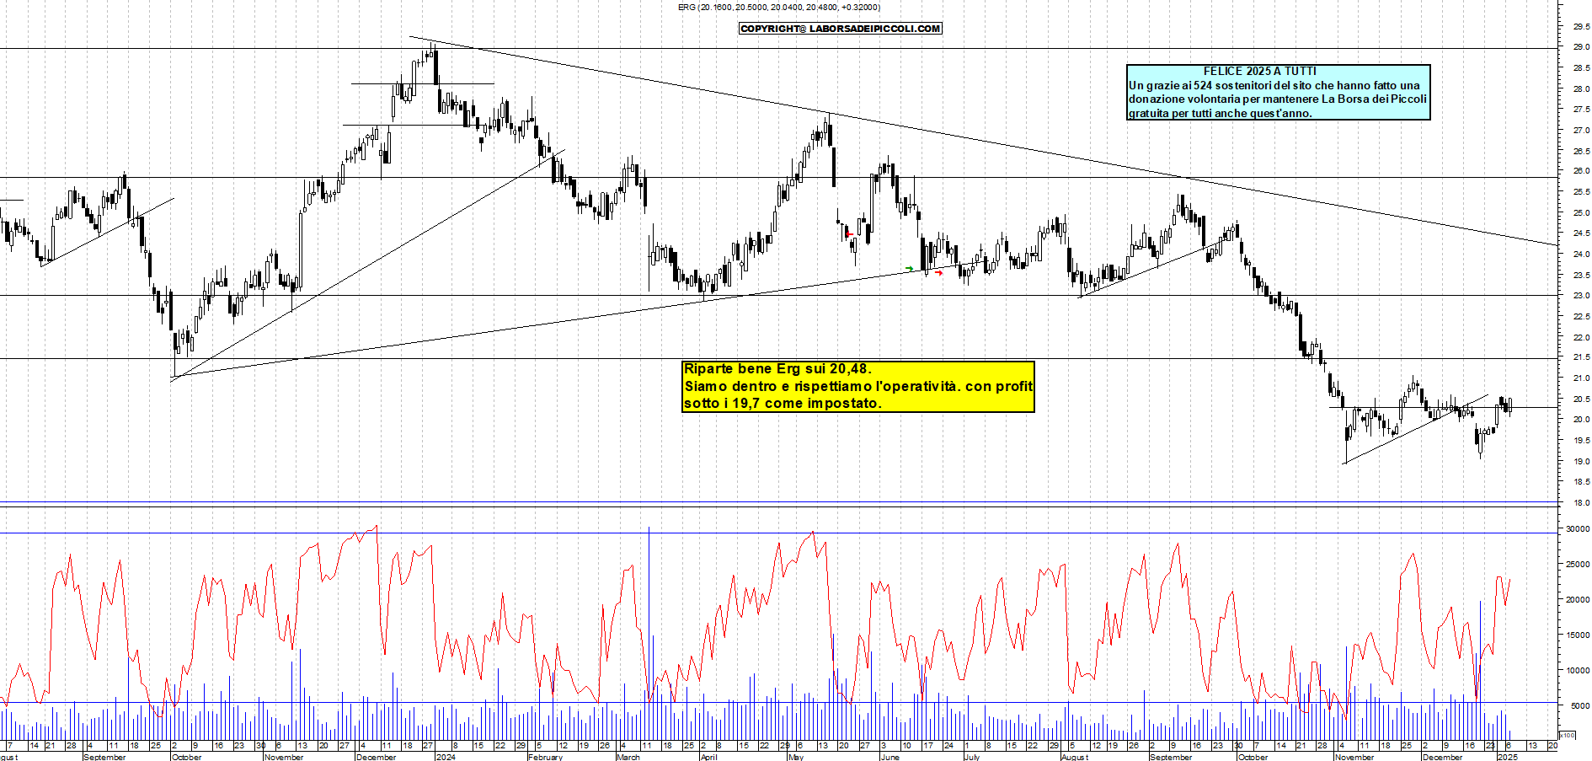Click the green arrow marker on chart
Screen dimensions: 1592x761
coord(910,269)
